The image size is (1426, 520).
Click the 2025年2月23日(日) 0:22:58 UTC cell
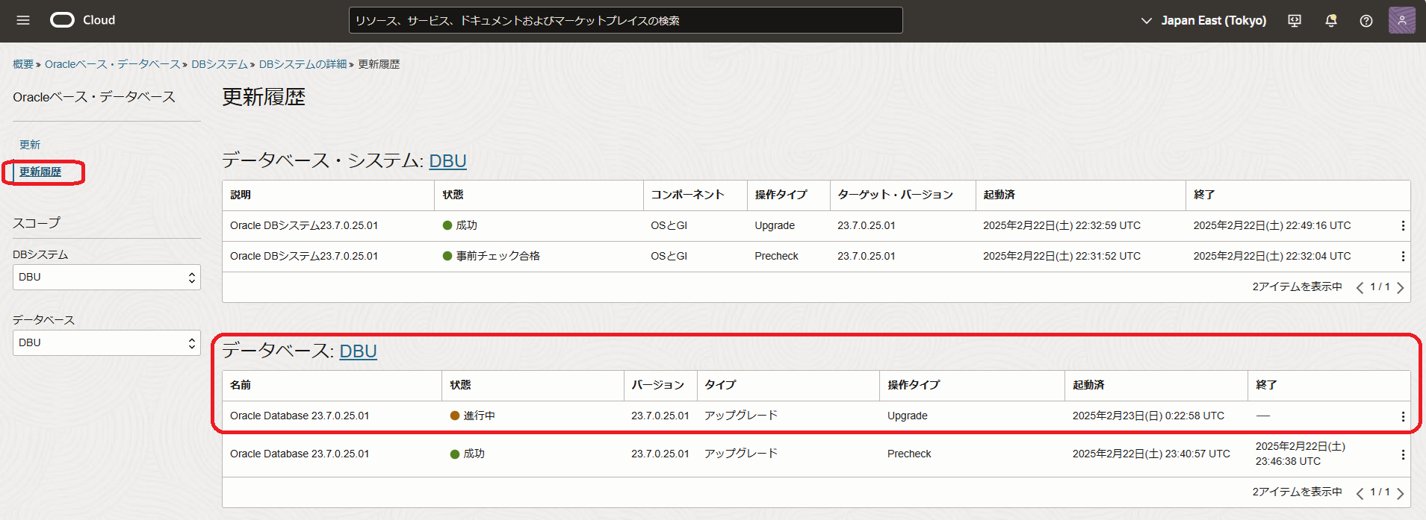click(x=1148, y=416)
